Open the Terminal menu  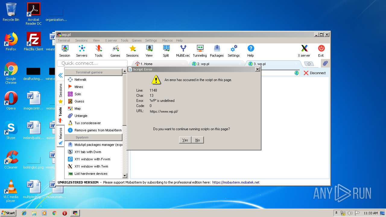[64, 40]
